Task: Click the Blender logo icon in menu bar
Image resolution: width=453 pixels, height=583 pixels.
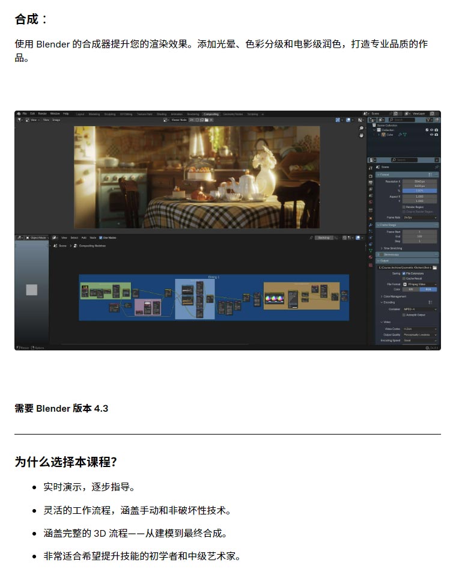Action: click(19, 114)
